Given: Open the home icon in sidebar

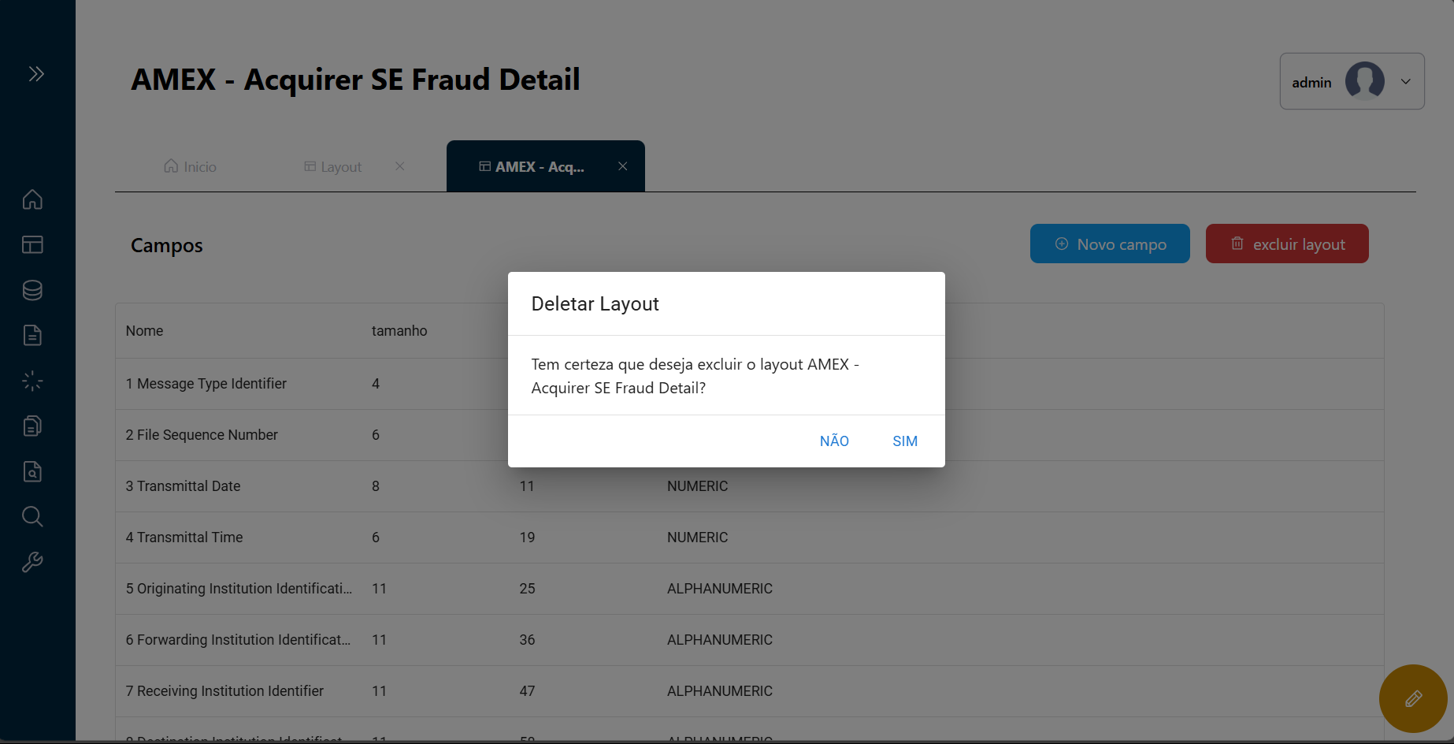Looking at the screenshot, I should pos(32,199).
